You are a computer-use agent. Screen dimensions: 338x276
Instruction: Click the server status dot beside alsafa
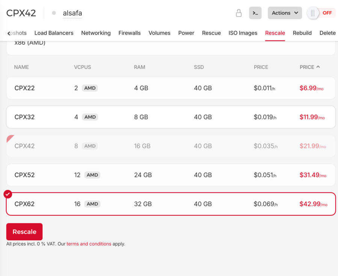[54, 13]
